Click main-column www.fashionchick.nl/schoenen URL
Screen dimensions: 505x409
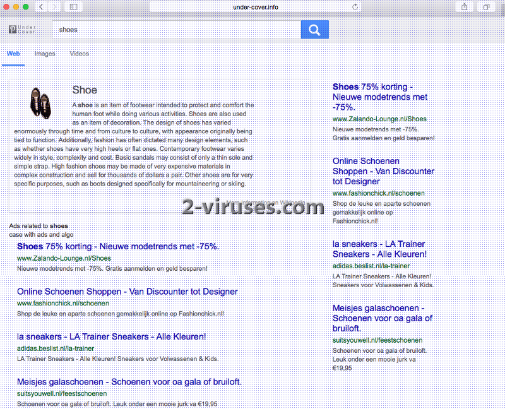point(62,304)
